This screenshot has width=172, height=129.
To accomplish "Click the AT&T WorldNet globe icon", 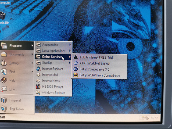I will click(x=76, y=63).
